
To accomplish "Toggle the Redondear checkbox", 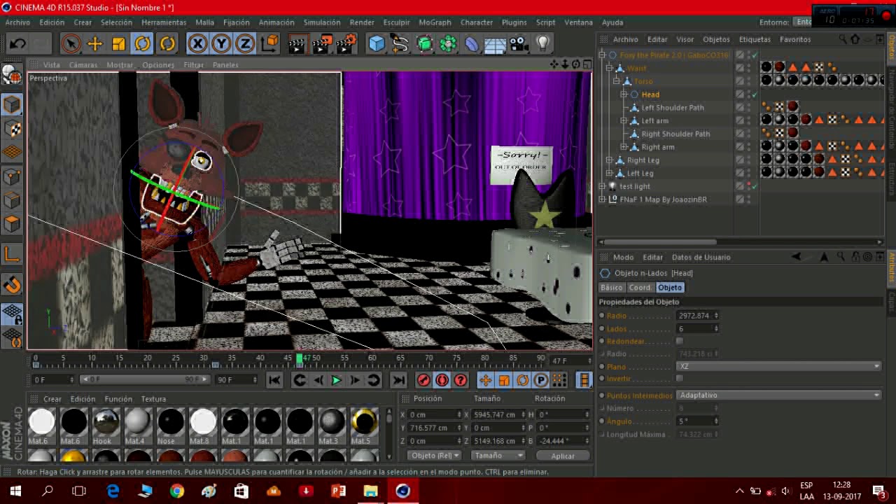I will pyautogui.click(x=679, y=342).
